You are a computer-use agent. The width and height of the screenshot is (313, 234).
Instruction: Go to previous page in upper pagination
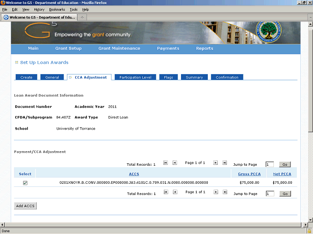coord(175,163)
